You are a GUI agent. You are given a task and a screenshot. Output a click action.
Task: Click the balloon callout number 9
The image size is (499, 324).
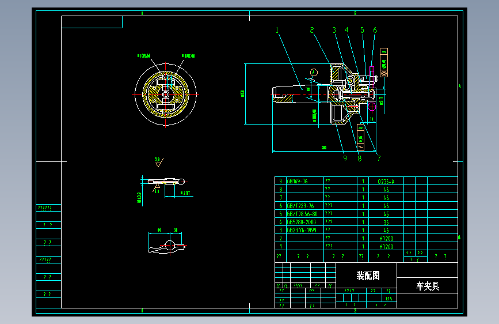point(345,158)
